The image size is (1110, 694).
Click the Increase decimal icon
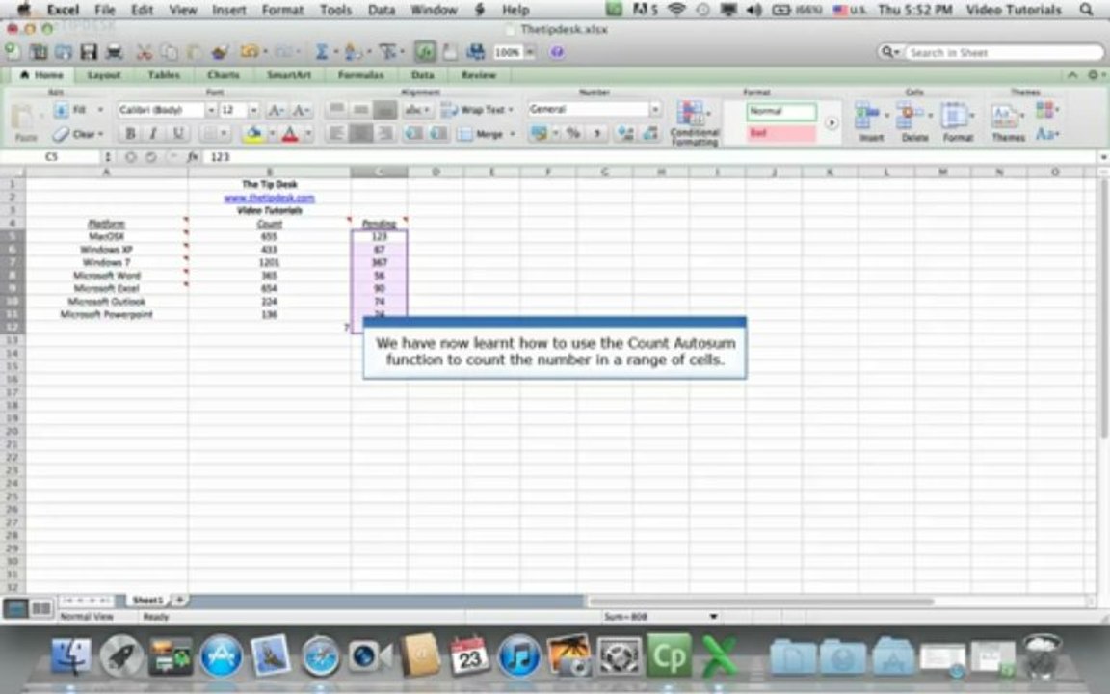[625, 133]
